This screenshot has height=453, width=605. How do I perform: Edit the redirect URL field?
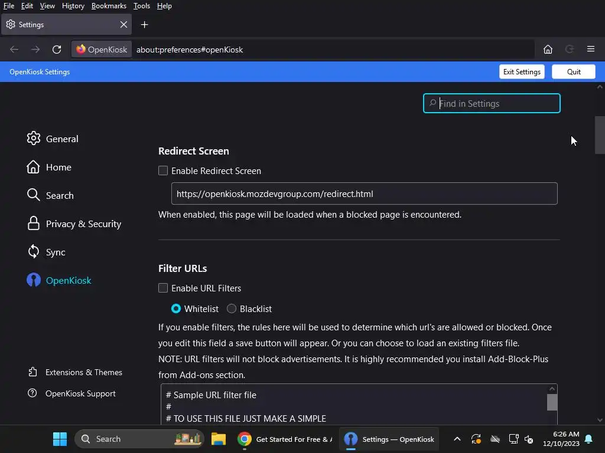[x=364, y=193]
